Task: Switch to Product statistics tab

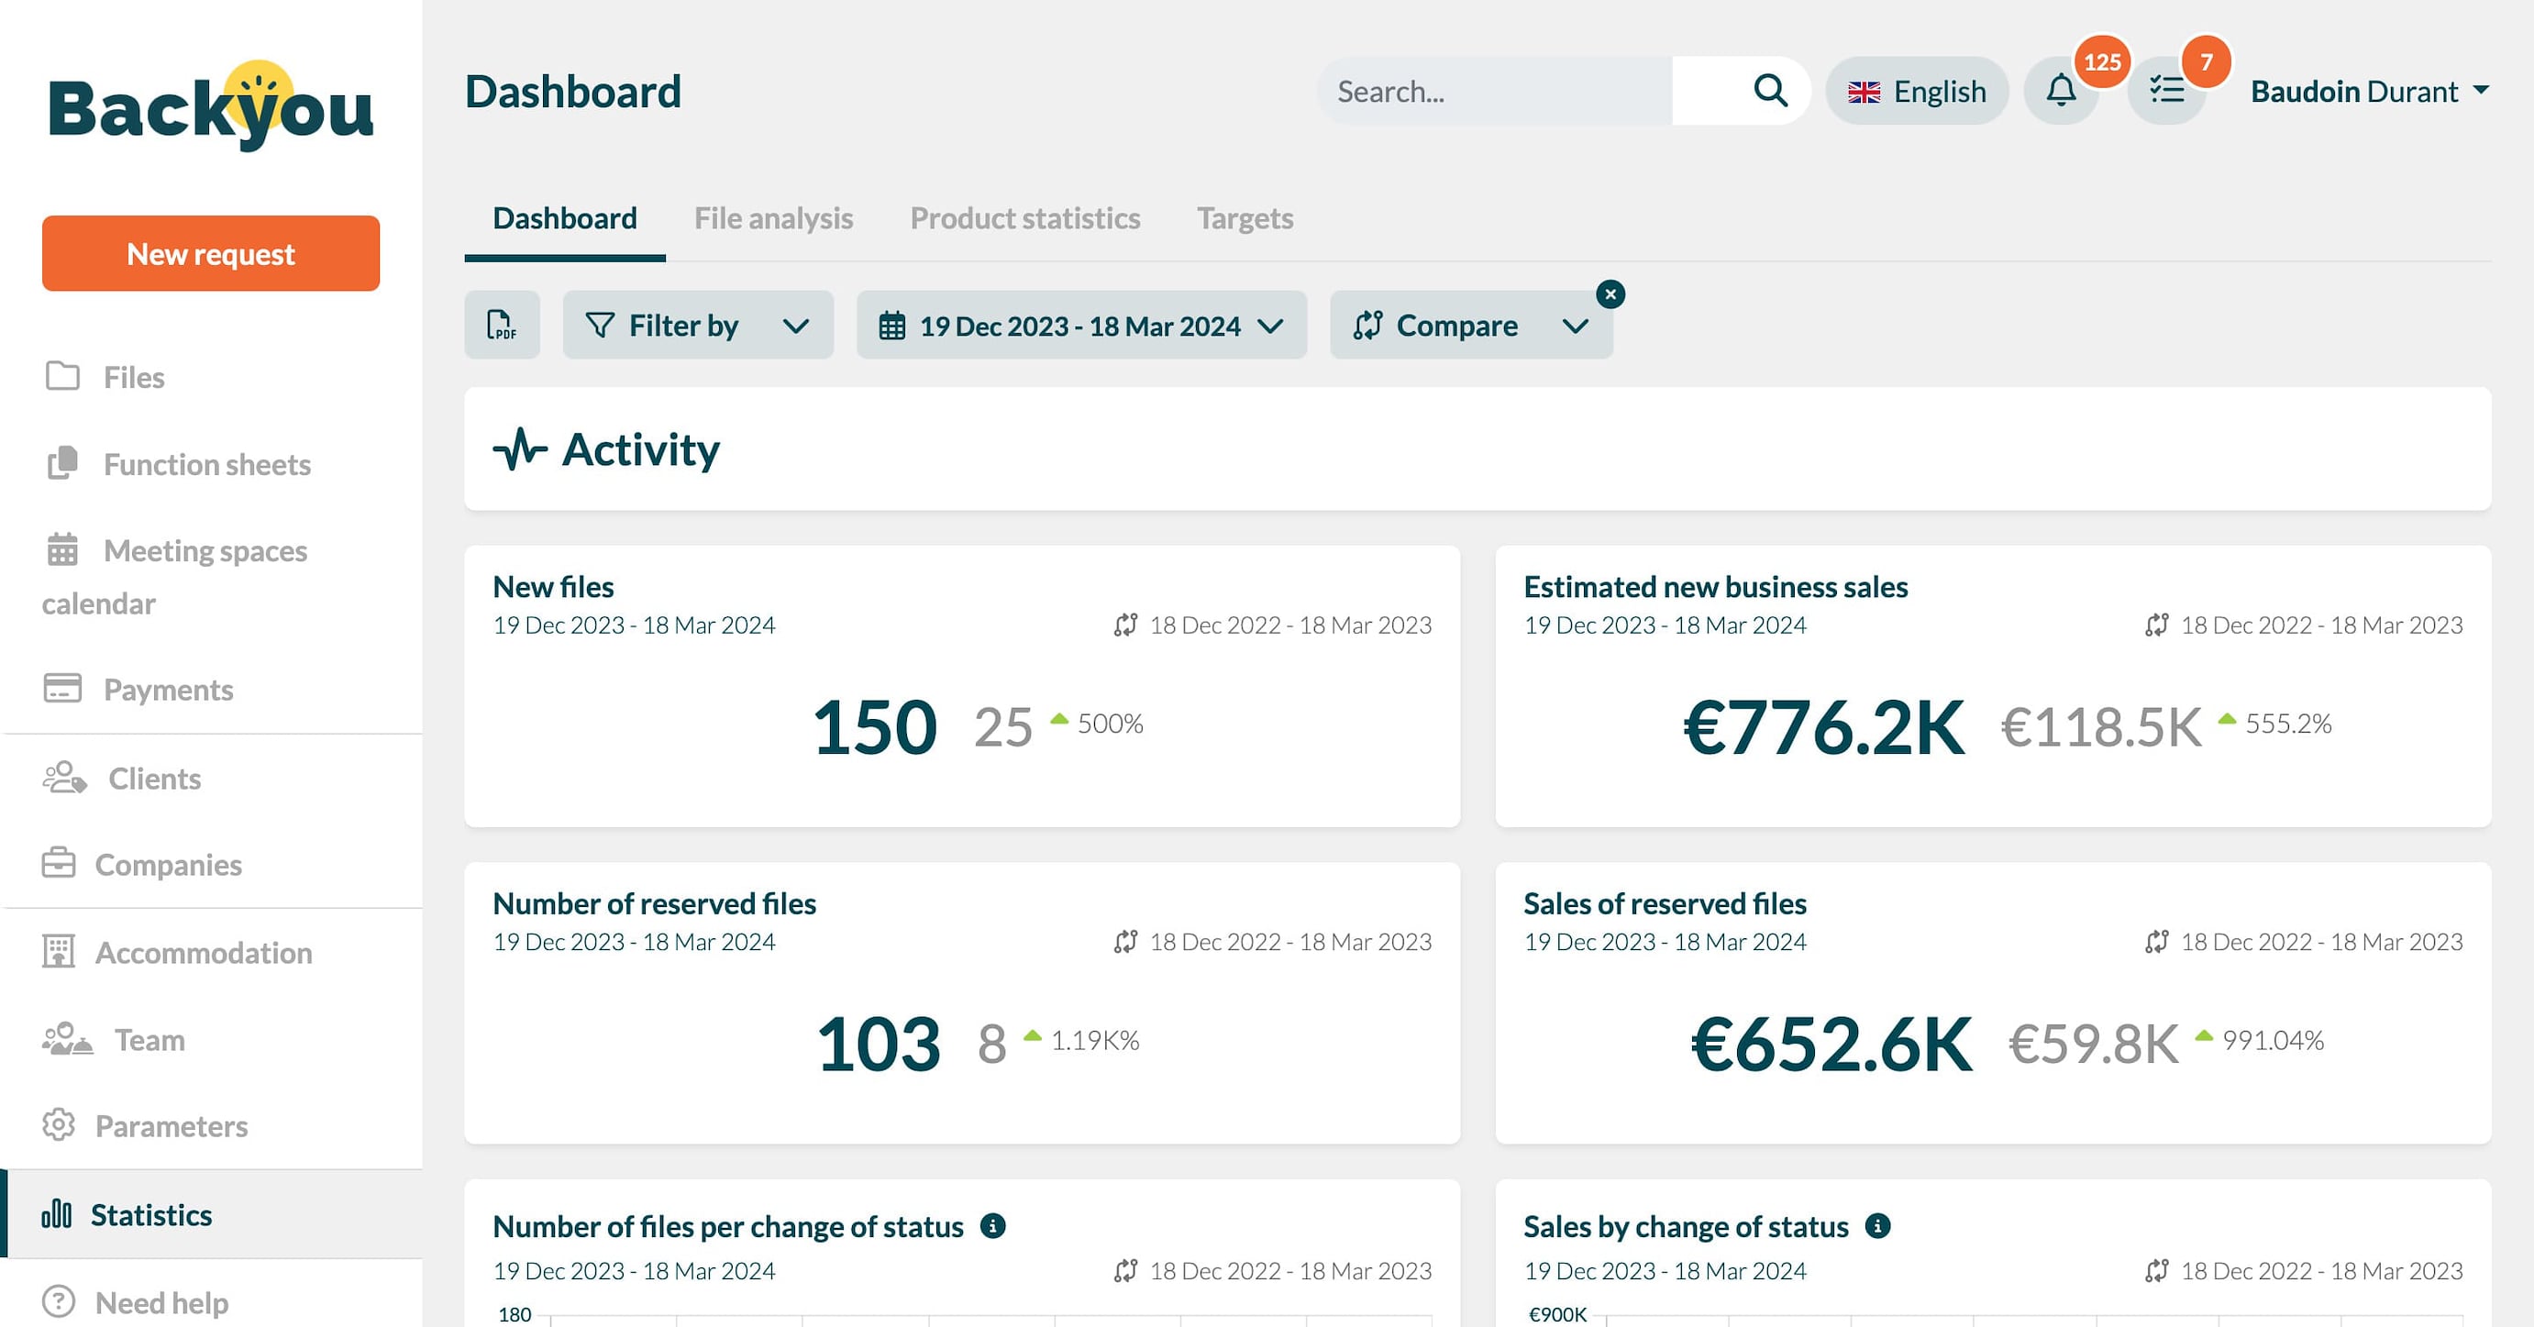Action: 1024,217
